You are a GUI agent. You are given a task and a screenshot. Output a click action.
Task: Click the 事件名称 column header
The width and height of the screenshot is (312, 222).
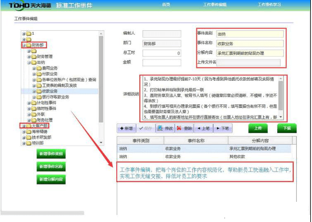196,141
